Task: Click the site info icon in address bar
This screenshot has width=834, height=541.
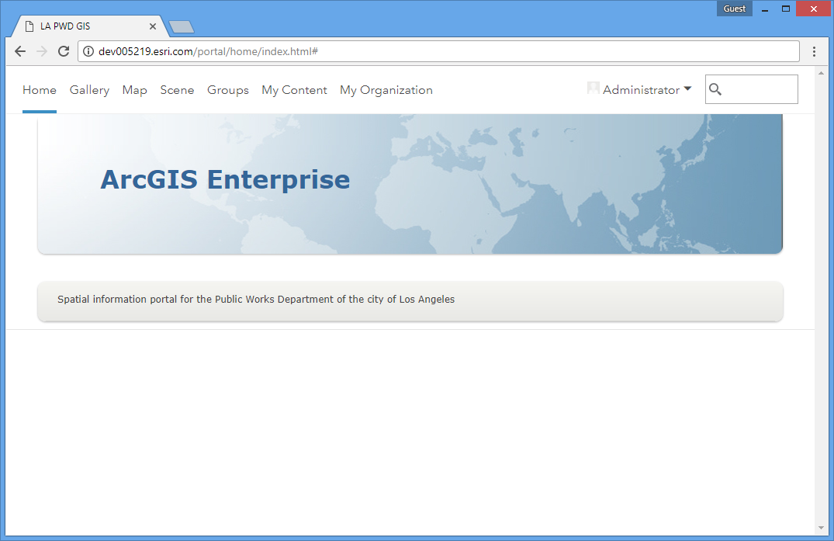Action: pos(88,51)
